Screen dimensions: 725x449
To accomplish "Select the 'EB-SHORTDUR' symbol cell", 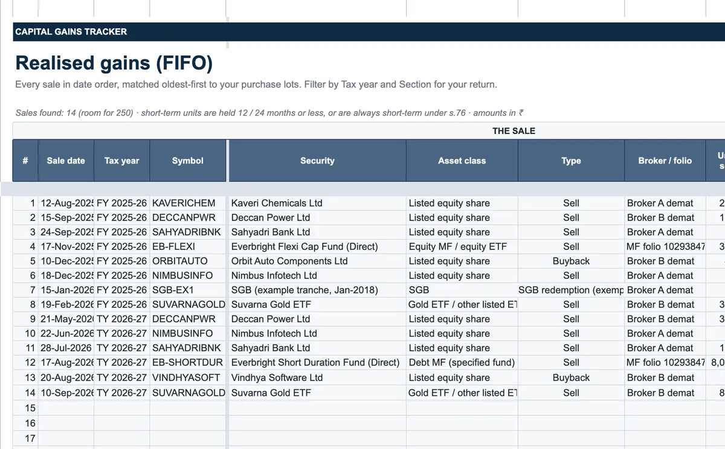I will coord(188,363).
